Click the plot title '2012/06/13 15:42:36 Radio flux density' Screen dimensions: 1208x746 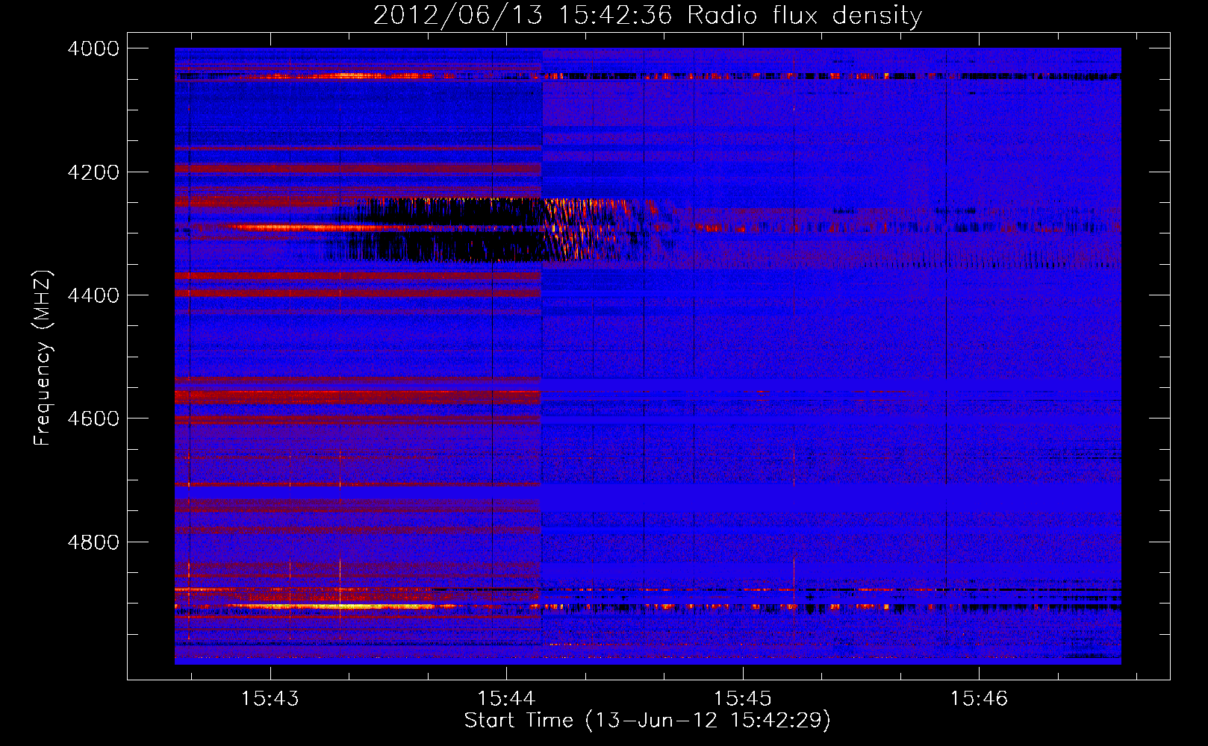[x=647, y=16]
